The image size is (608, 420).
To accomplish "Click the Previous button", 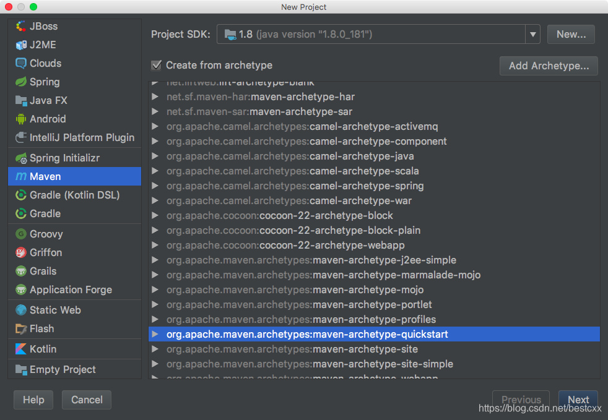I will [521, 400].
